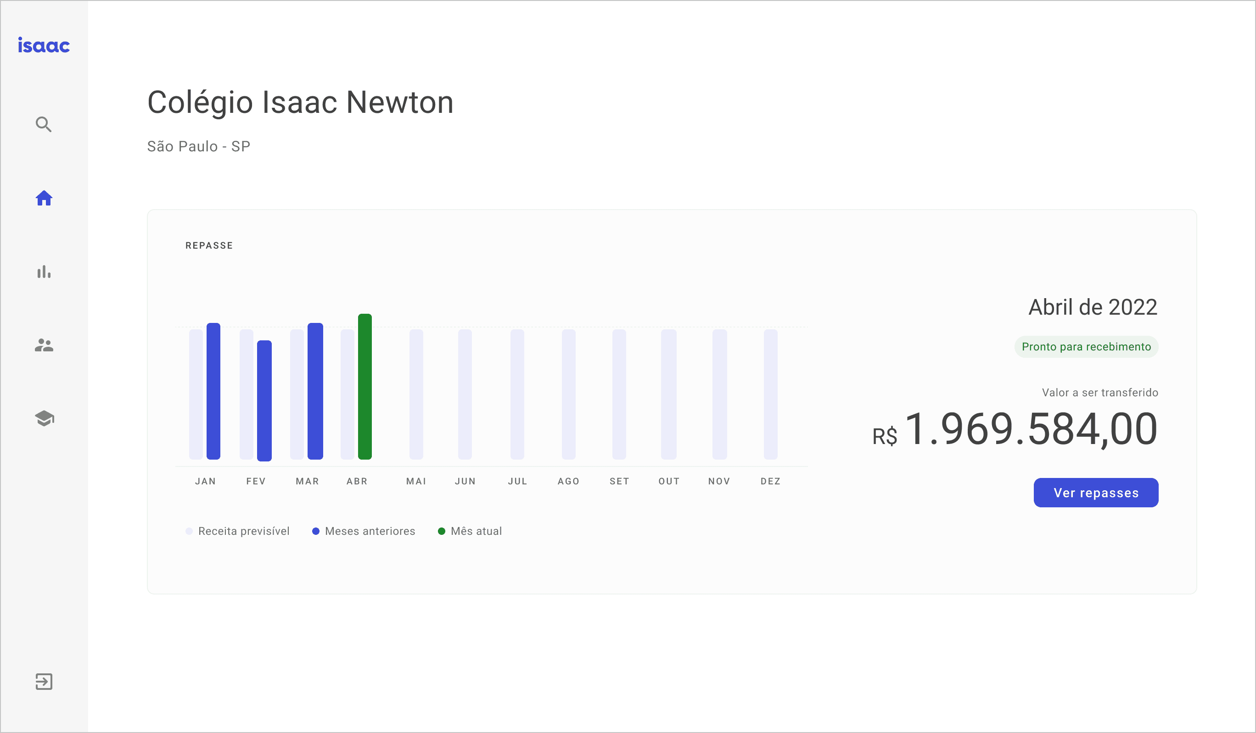Click the logout icon at the sidebar bottom

(x=44, y=682)
